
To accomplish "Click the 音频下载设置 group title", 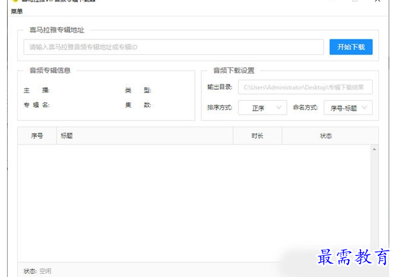I will pyautogui.click(x=234, y=71).
